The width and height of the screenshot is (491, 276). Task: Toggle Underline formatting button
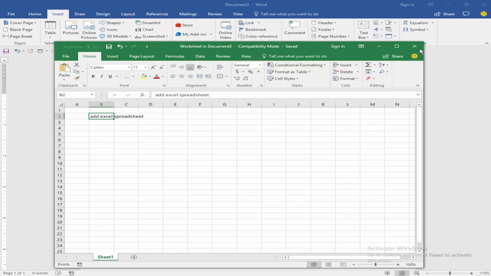click(110, 76)
